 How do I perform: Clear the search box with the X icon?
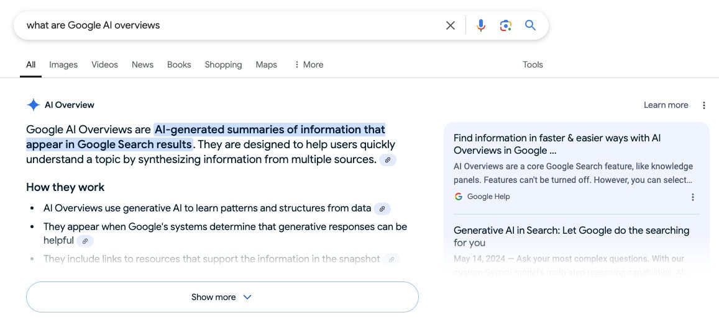pyautogui.click(x=451, y=25)
